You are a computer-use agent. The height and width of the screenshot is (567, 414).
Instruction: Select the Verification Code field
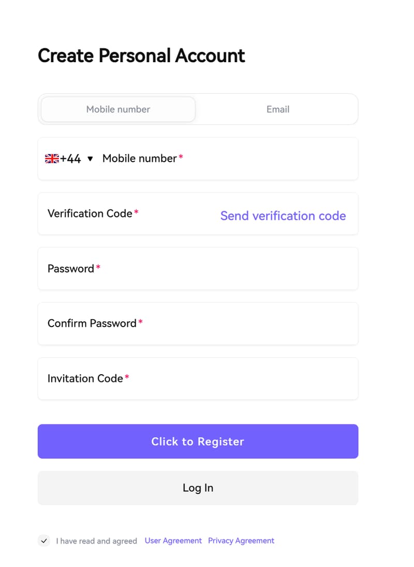pyautogui.click(x=129, y=214)
